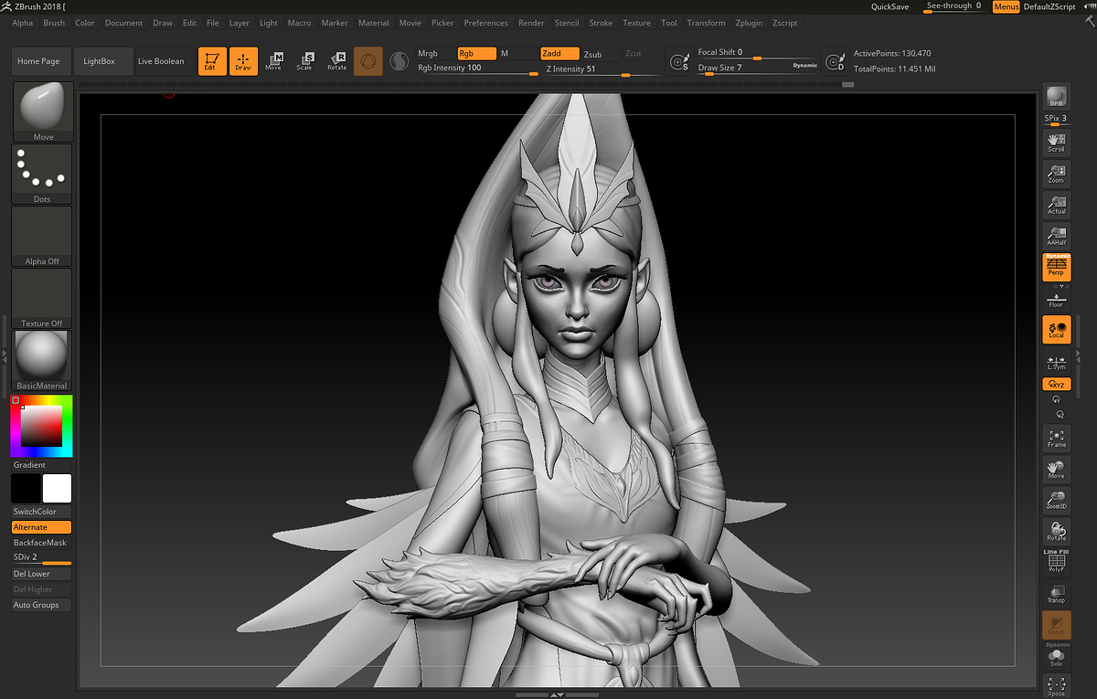Click the Z Intensity slider
The width and height of the screenshot is (1097, 699).
point(602,69)
